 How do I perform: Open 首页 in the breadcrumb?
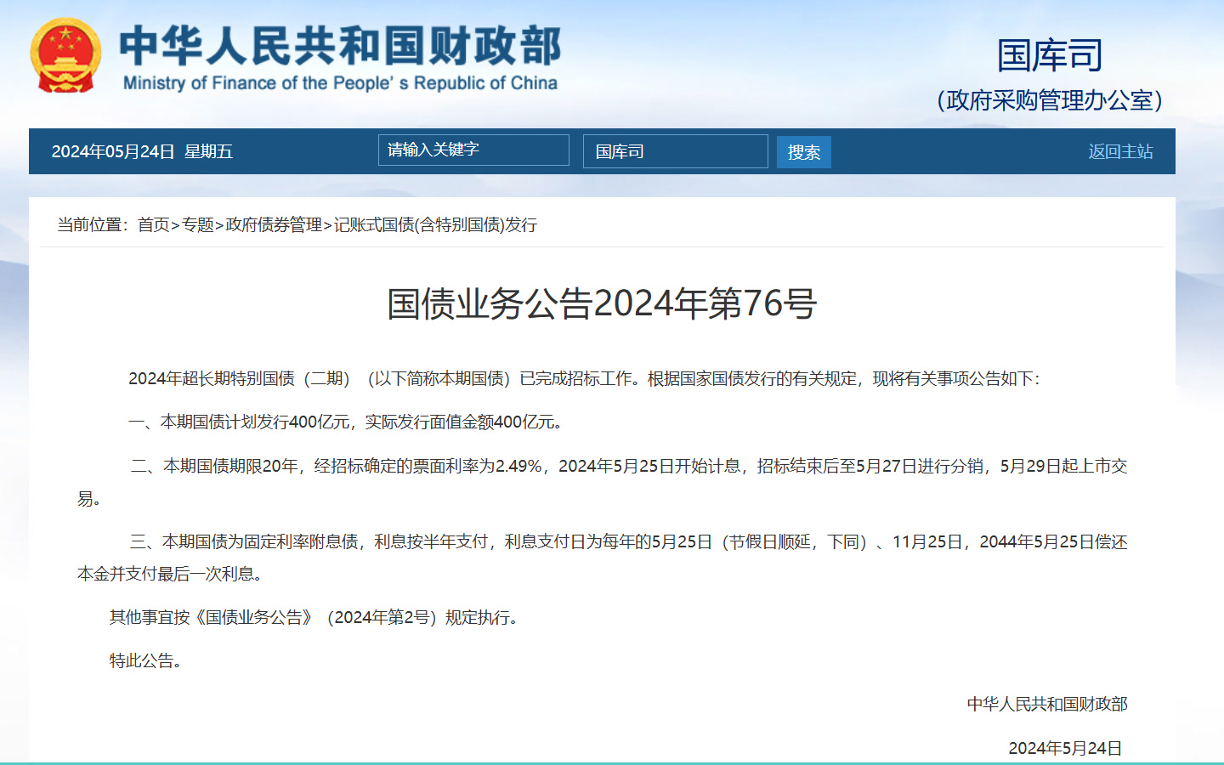[154, 224]
